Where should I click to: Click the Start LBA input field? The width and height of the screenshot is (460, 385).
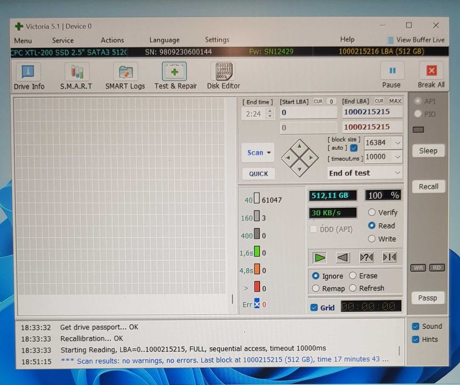click(x=308, y=113)
